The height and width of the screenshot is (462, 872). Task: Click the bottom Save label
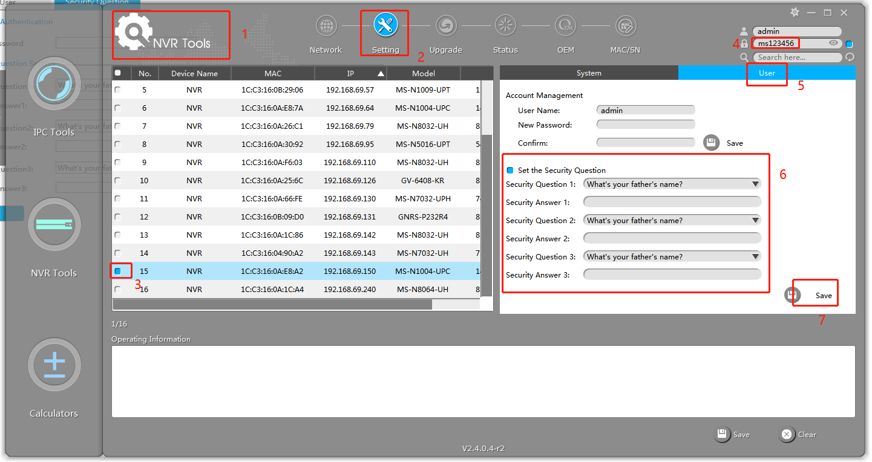click(x=741, y=435)
